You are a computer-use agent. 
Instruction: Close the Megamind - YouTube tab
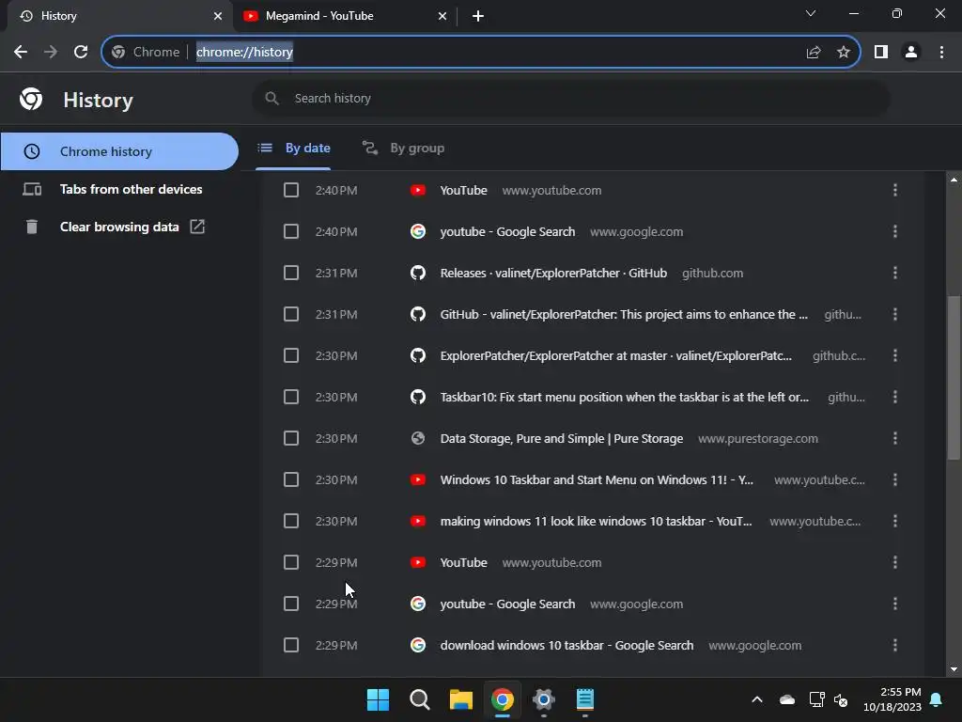pos(442,16)
